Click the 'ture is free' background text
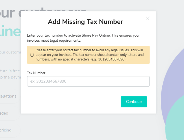The image size is (184, 140). pos(10,71)
